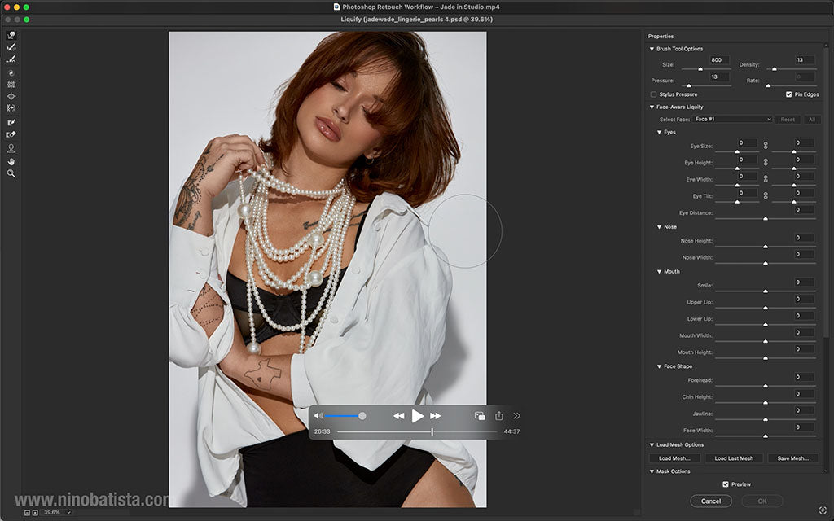Open the Select Face dropdown
This screenshot has width=834, height=521.
tap(732, 119)
